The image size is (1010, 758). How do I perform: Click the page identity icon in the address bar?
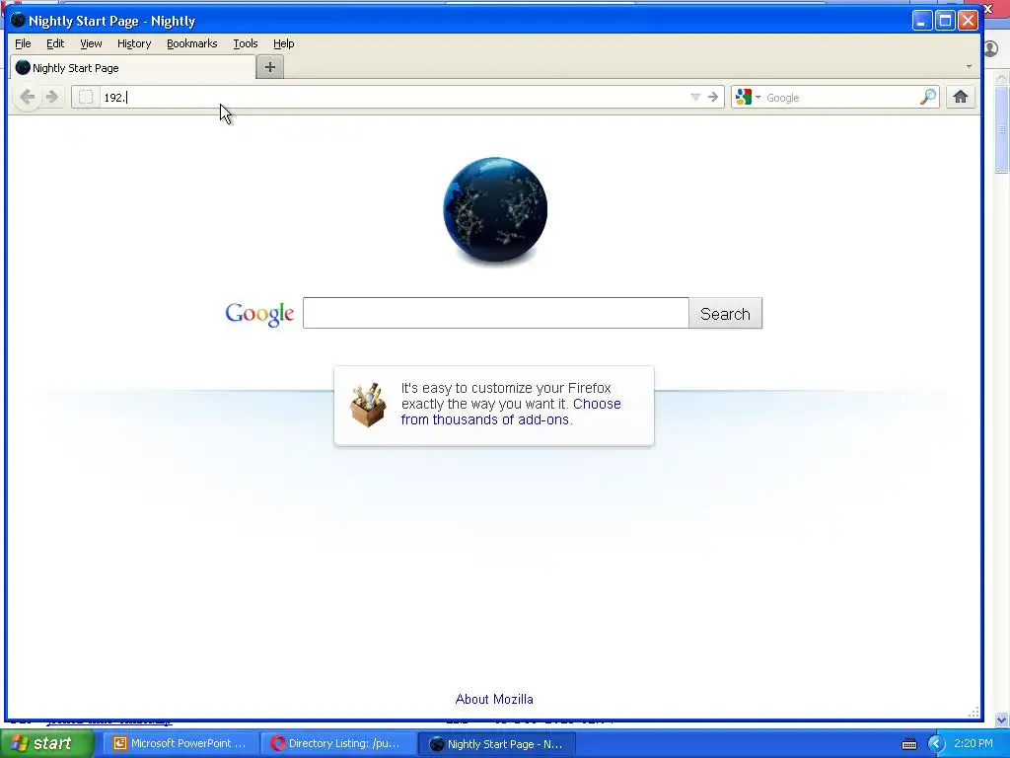pyautogui.click(x=86, y=98)
